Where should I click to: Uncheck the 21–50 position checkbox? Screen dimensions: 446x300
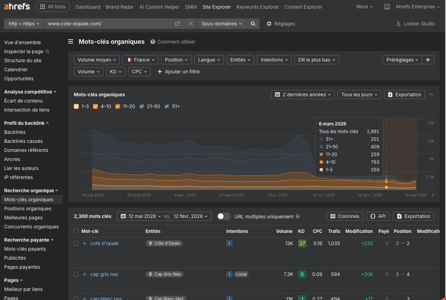coord(142,106)
